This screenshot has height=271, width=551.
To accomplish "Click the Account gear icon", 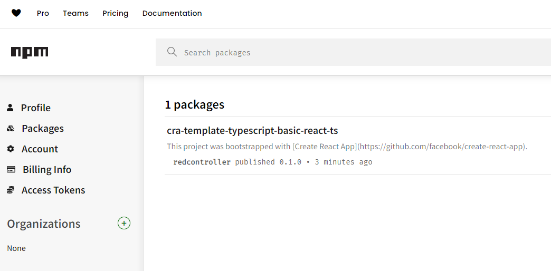I will (x=11, y=149).
